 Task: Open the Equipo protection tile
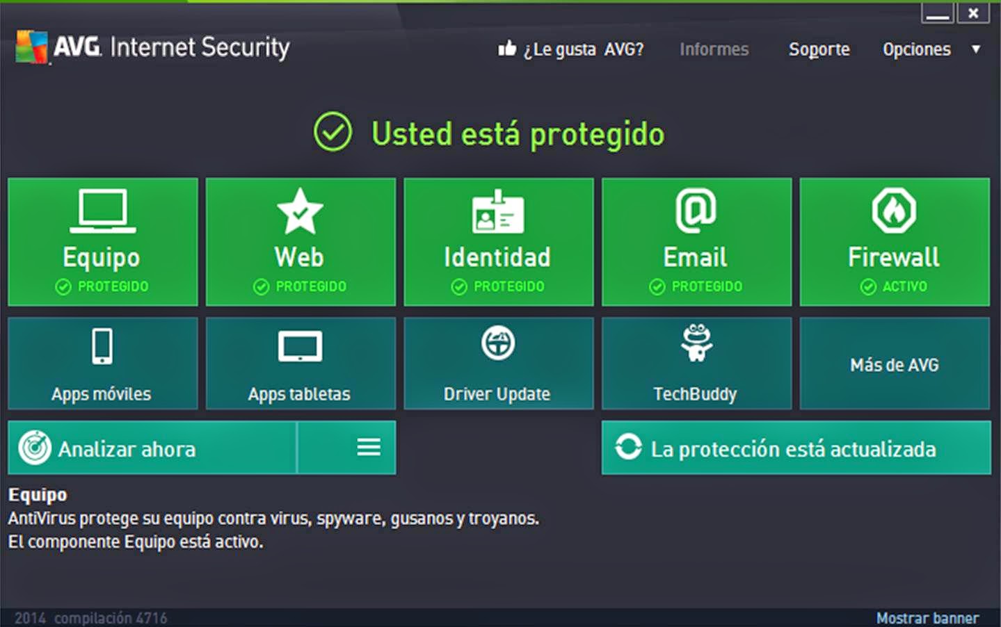point(103,242)
